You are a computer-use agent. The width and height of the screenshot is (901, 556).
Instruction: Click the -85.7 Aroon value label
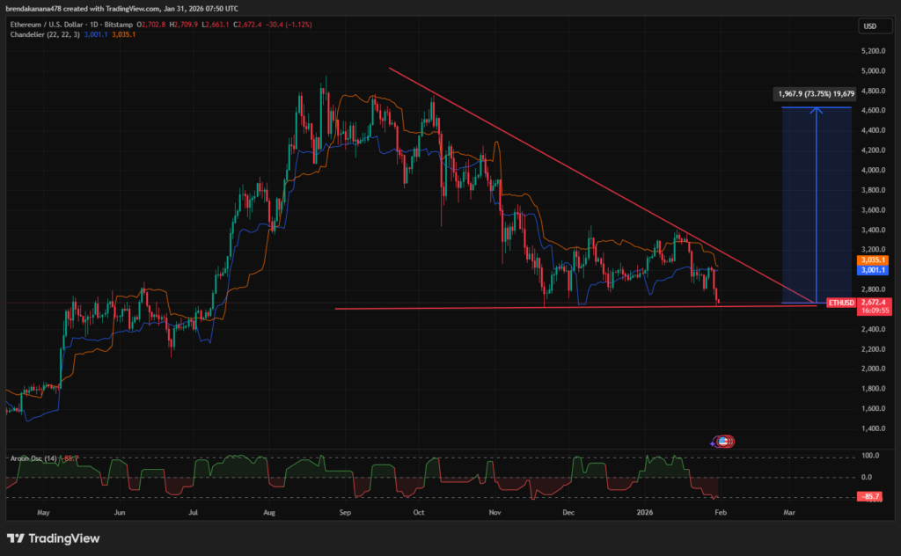(x=870, y=496)
